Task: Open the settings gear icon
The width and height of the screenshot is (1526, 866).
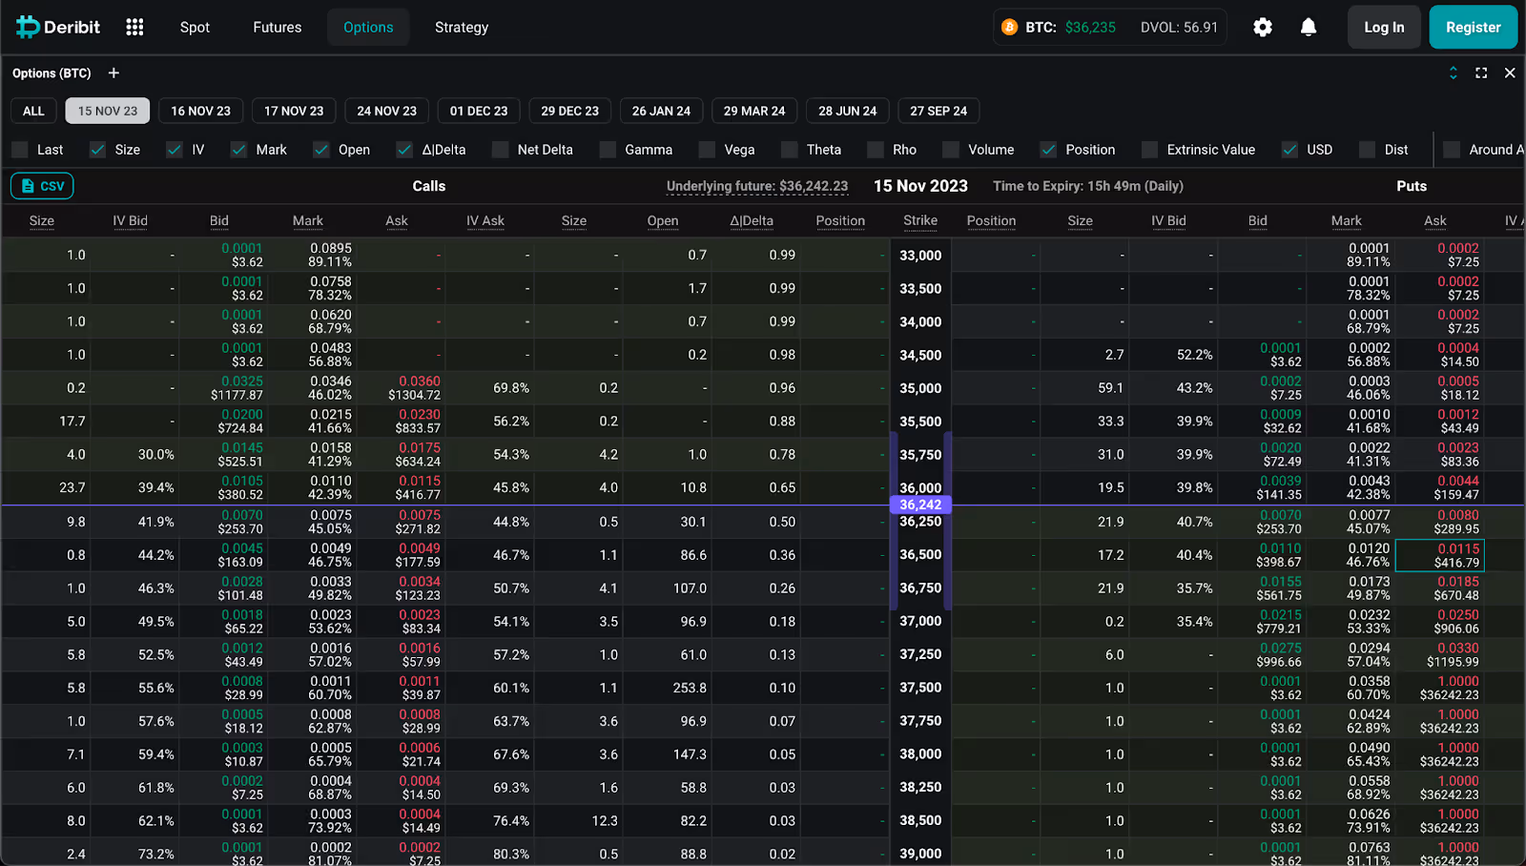Action: click(x=1262, y=27)
